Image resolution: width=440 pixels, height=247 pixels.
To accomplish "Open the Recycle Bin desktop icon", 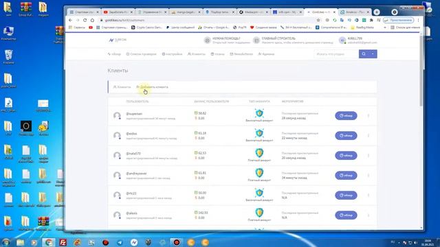I will coord(8,57).
